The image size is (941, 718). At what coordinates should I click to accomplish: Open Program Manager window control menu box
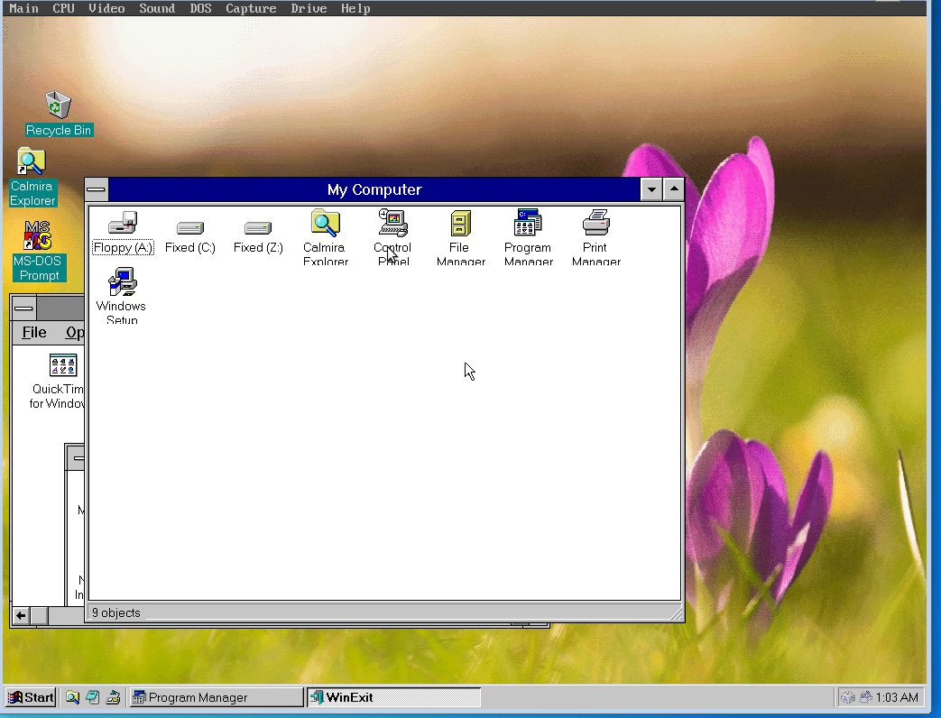[x=24, y=308]
